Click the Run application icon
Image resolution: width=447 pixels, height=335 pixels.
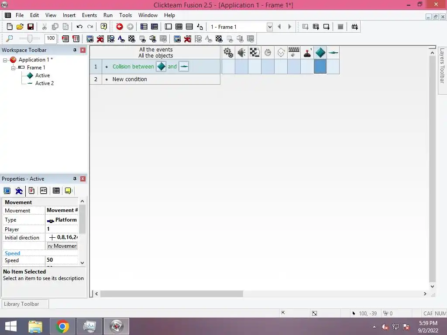coord(316,27)
